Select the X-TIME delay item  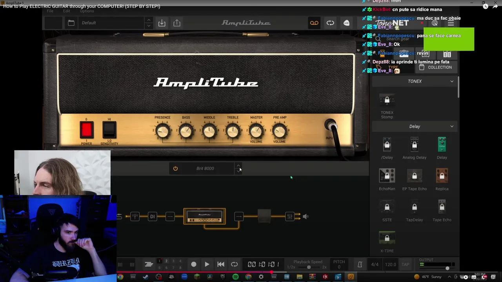[x=387, y=242]
